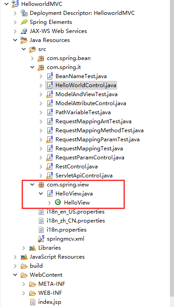
Task: Click the Deployment Descriptor icon
Action: click(24, 13)
